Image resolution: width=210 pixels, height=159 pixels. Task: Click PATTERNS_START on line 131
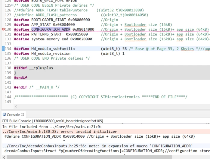coord(46,34)
